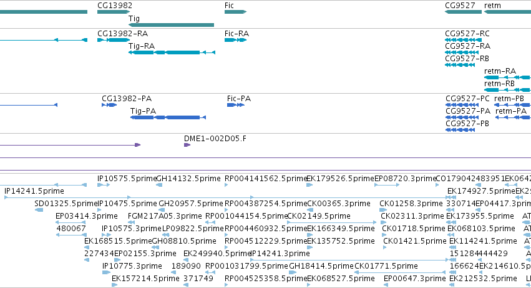Click the Fic-RA transcript glyph
Image resolution: width=531 pixels, height=288 pixels.
pos(235,40)
